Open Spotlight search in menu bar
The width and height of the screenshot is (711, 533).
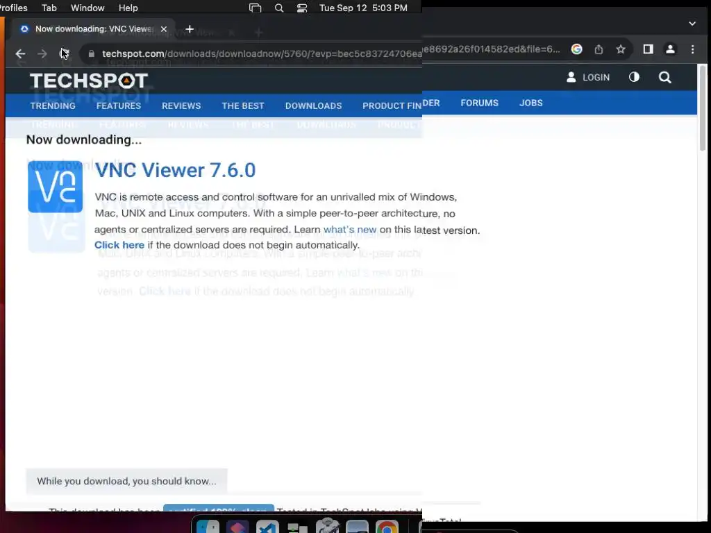[x=279, y=8]
